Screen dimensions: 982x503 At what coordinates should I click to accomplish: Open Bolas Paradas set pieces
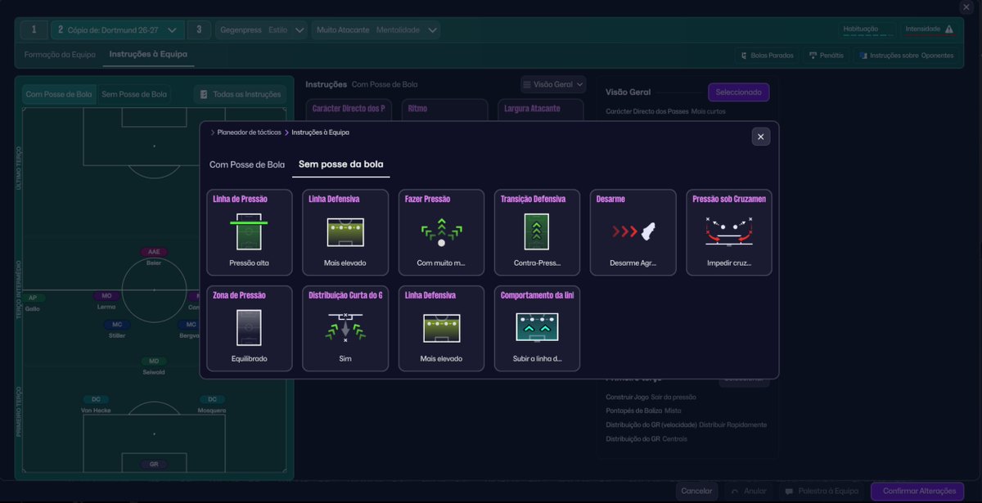[x=767, y=56]
